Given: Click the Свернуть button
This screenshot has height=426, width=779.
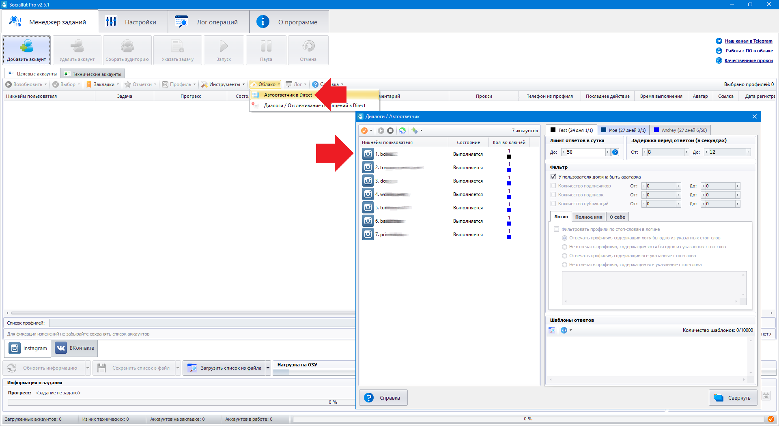Looking at the screenshot, I should [x=733, y=398].
